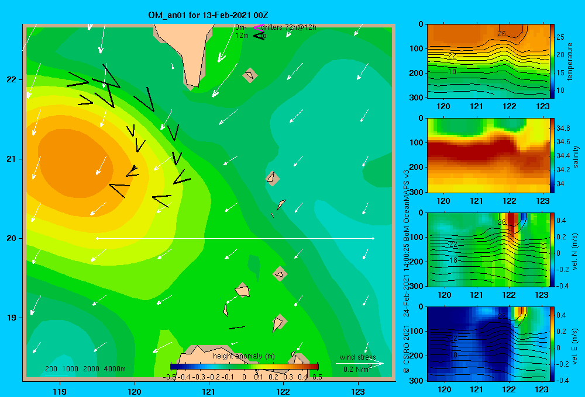Image resolution: width=585 pixels, height=397 pixels.
Task: Click the black 12m drifter arrow symbol
Action: click(259, 36)
